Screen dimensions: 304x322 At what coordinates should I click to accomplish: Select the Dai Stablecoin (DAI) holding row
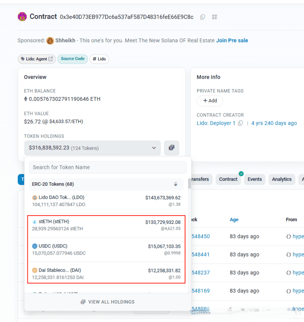point(106,274)
